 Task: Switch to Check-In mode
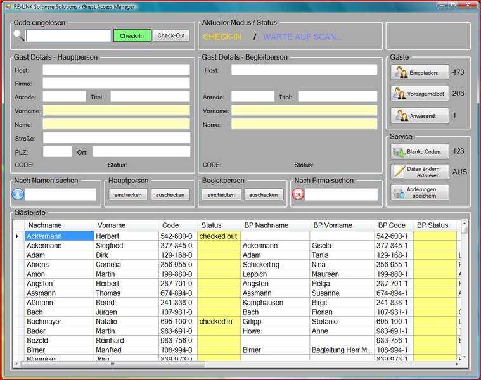(132, 35)
